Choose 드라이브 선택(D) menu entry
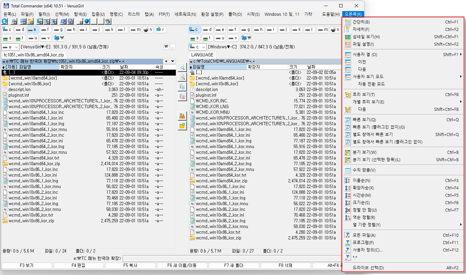The height and width of the screenshot is (275, 466). [403, 268]
